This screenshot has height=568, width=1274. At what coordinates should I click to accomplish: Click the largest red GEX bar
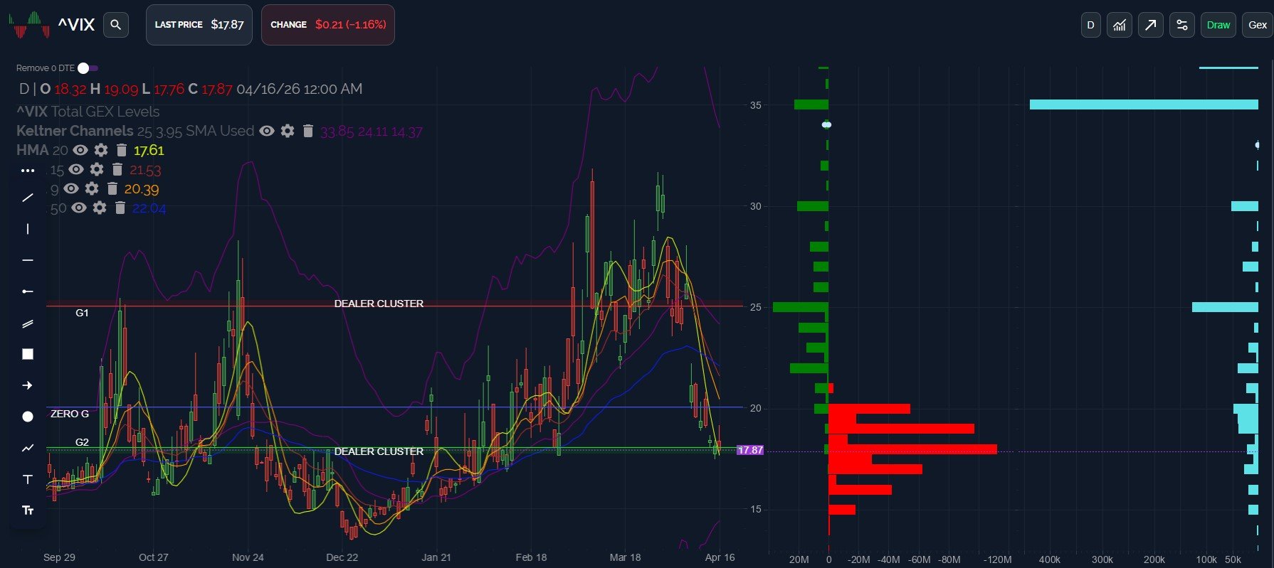point(912,449)
